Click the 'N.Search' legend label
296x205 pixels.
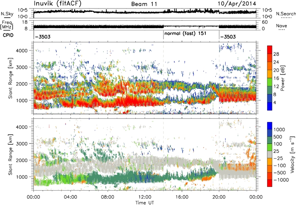coord(286,14)
